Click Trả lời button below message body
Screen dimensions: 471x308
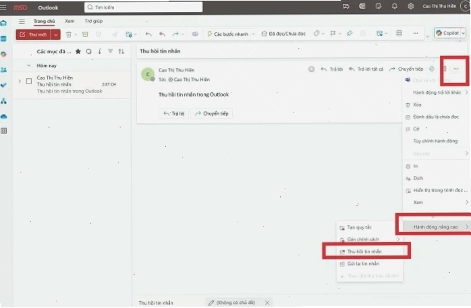pyautogui.click(x=174, y=114)
